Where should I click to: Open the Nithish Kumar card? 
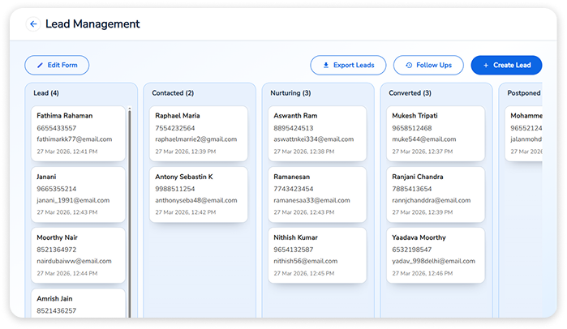click(317, 255)
